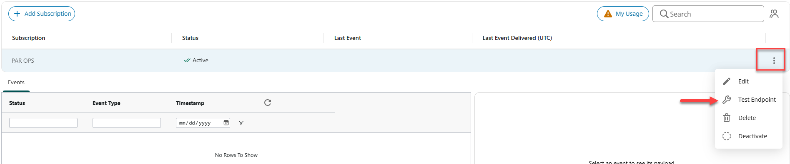Open the My Usage button

click(x=623, y=14)
